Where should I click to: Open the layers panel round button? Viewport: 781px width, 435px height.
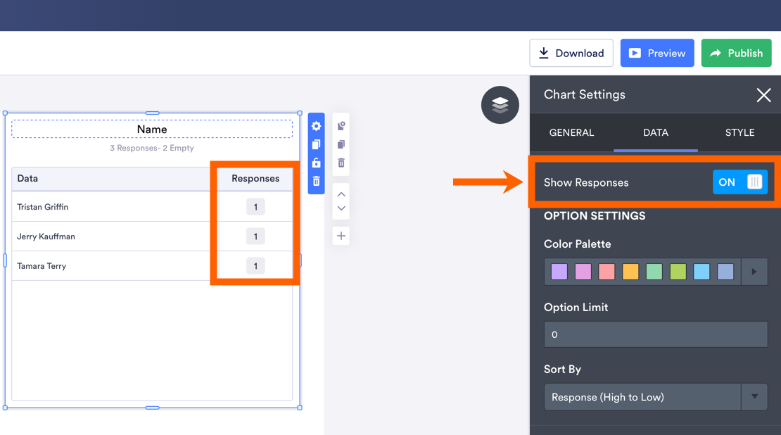click(500, 105)
